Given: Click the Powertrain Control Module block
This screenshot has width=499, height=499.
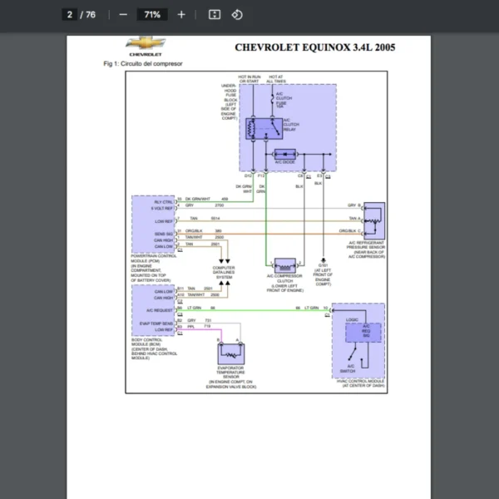Looking at the screenshot, I should (x=153, y=225).
